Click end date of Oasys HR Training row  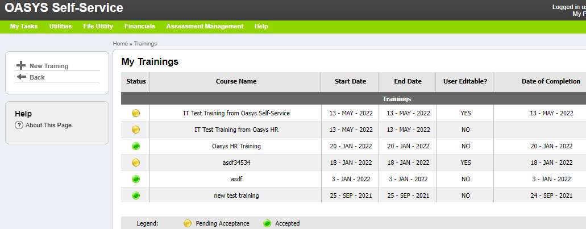(408, 146)
